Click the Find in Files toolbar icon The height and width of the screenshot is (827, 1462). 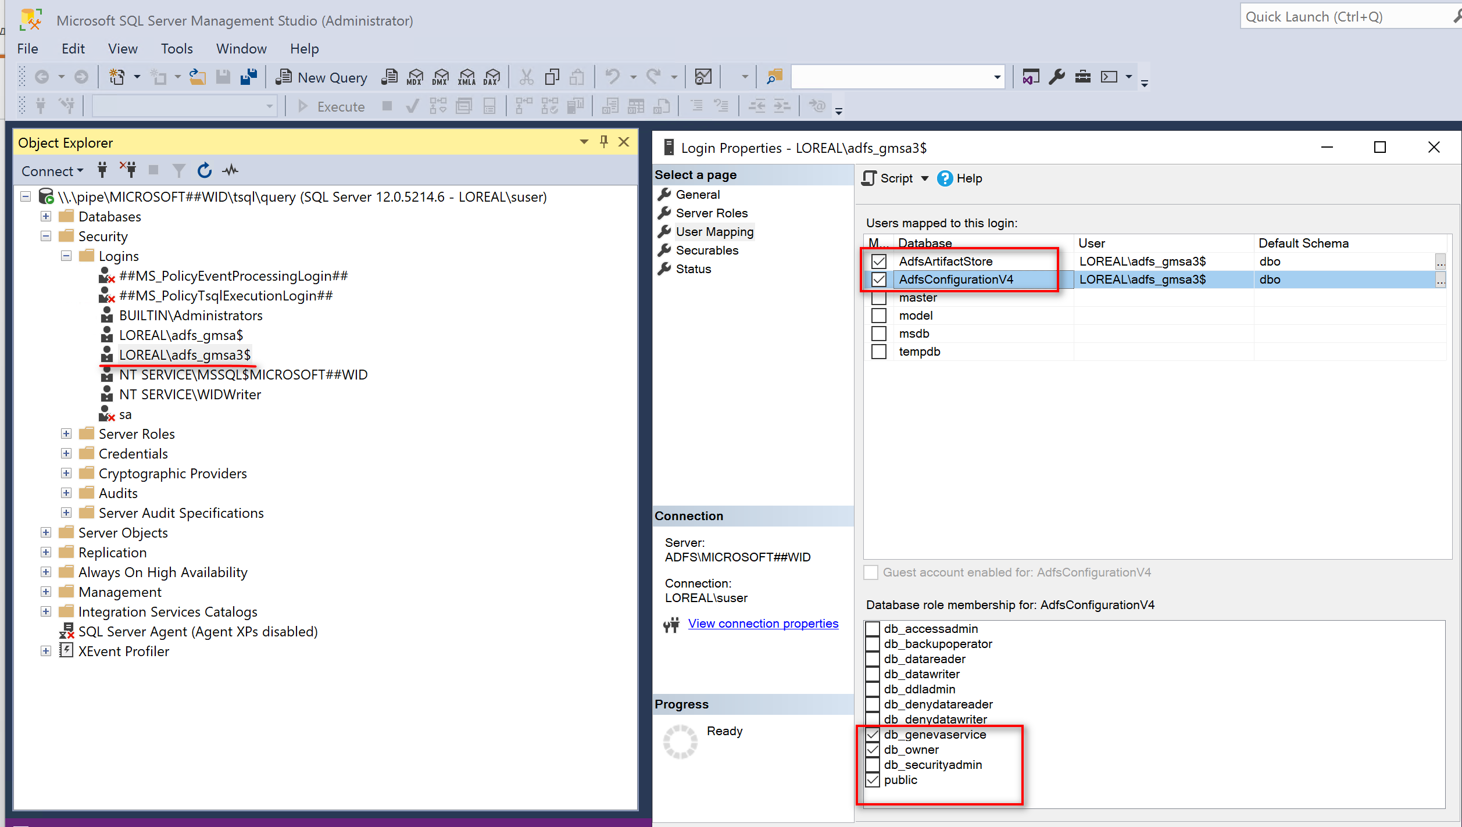[774, 77]
